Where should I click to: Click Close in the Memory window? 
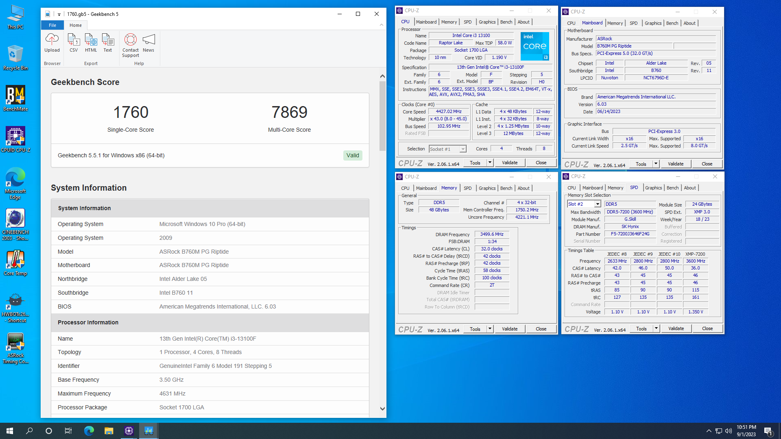(x=541, y=329)
